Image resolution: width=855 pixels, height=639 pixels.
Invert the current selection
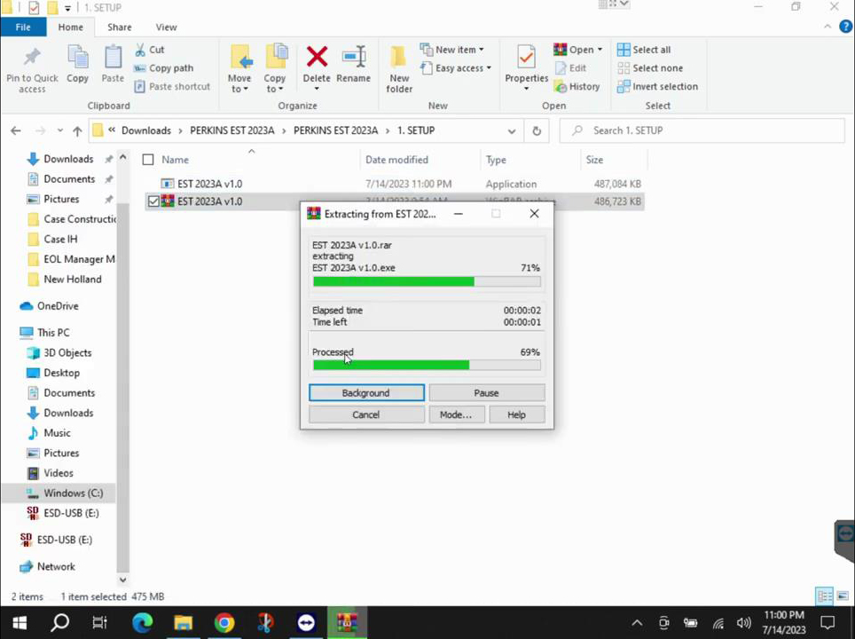(657, 87)
